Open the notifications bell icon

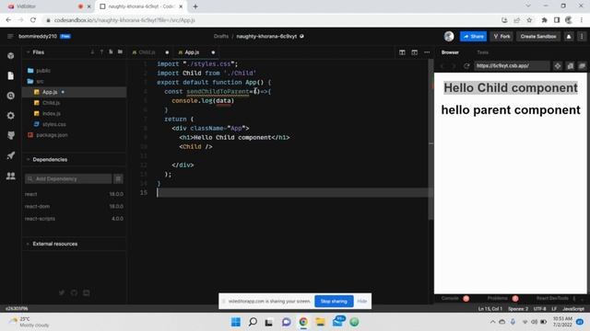point(569,37)
